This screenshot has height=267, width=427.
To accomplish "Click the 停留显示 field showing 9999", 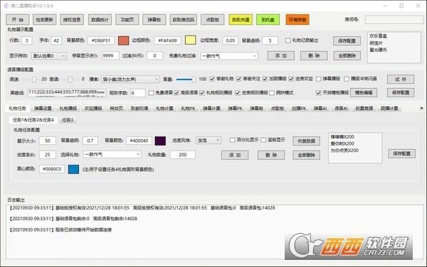I will (110, 55).
